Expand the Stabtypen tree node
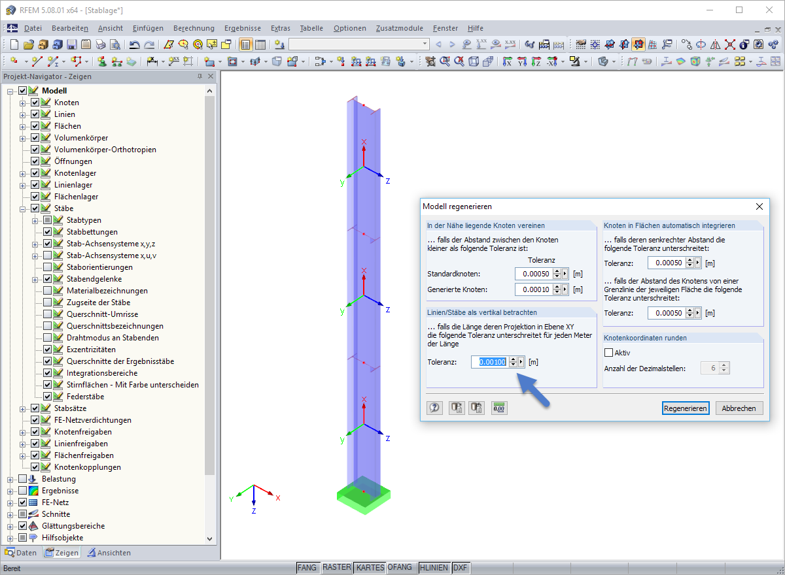Screen dimensions: 785x575 point(35,220)
